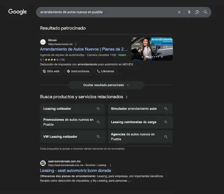Click magnifier icon in Leasing camionetas chip
The image size is (224, 194).
pyautogui.click(x=166, y=122)
